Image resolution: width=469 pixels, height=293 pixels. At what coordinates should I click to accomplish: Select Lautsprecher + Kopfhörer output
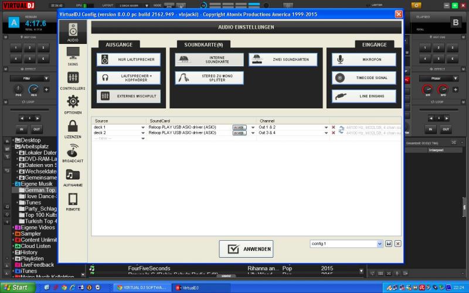[x=128, y=78]
